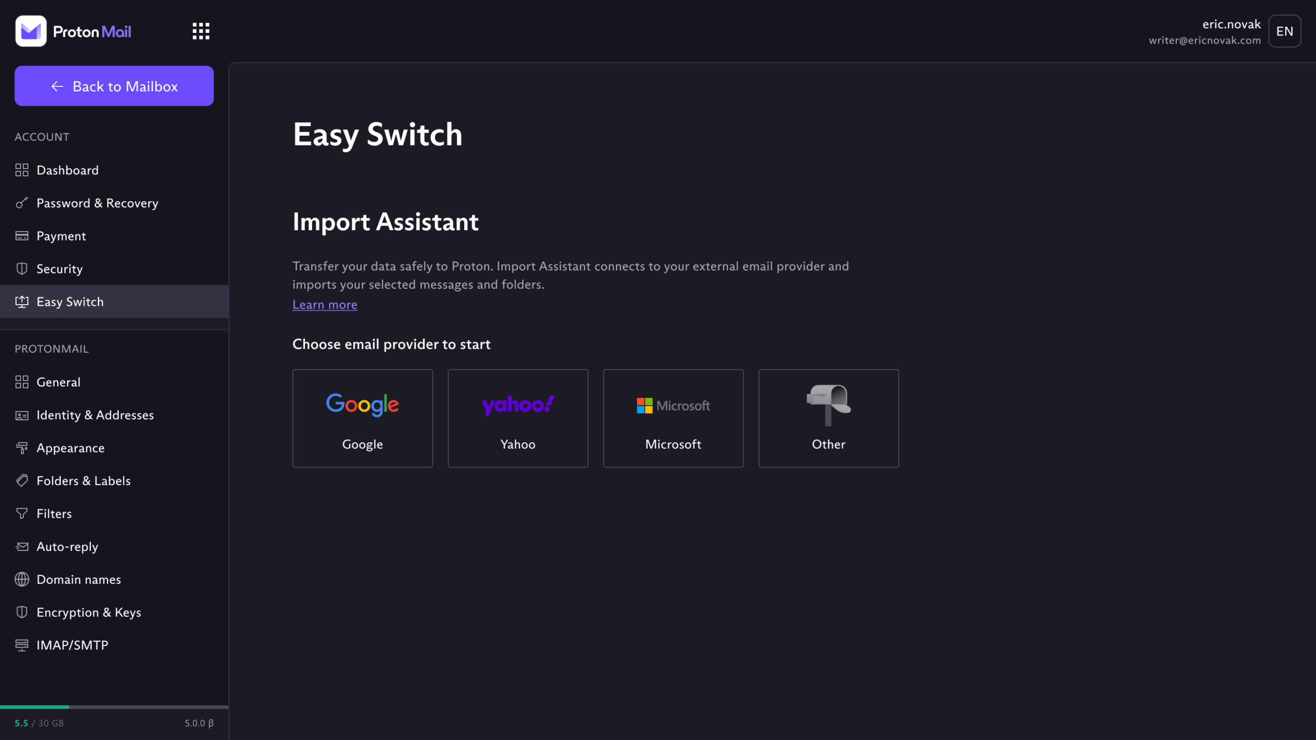Open the Dashboard settings page
Image resolution: width=1316 pixels, height=740 pixels.
point(114,170)
